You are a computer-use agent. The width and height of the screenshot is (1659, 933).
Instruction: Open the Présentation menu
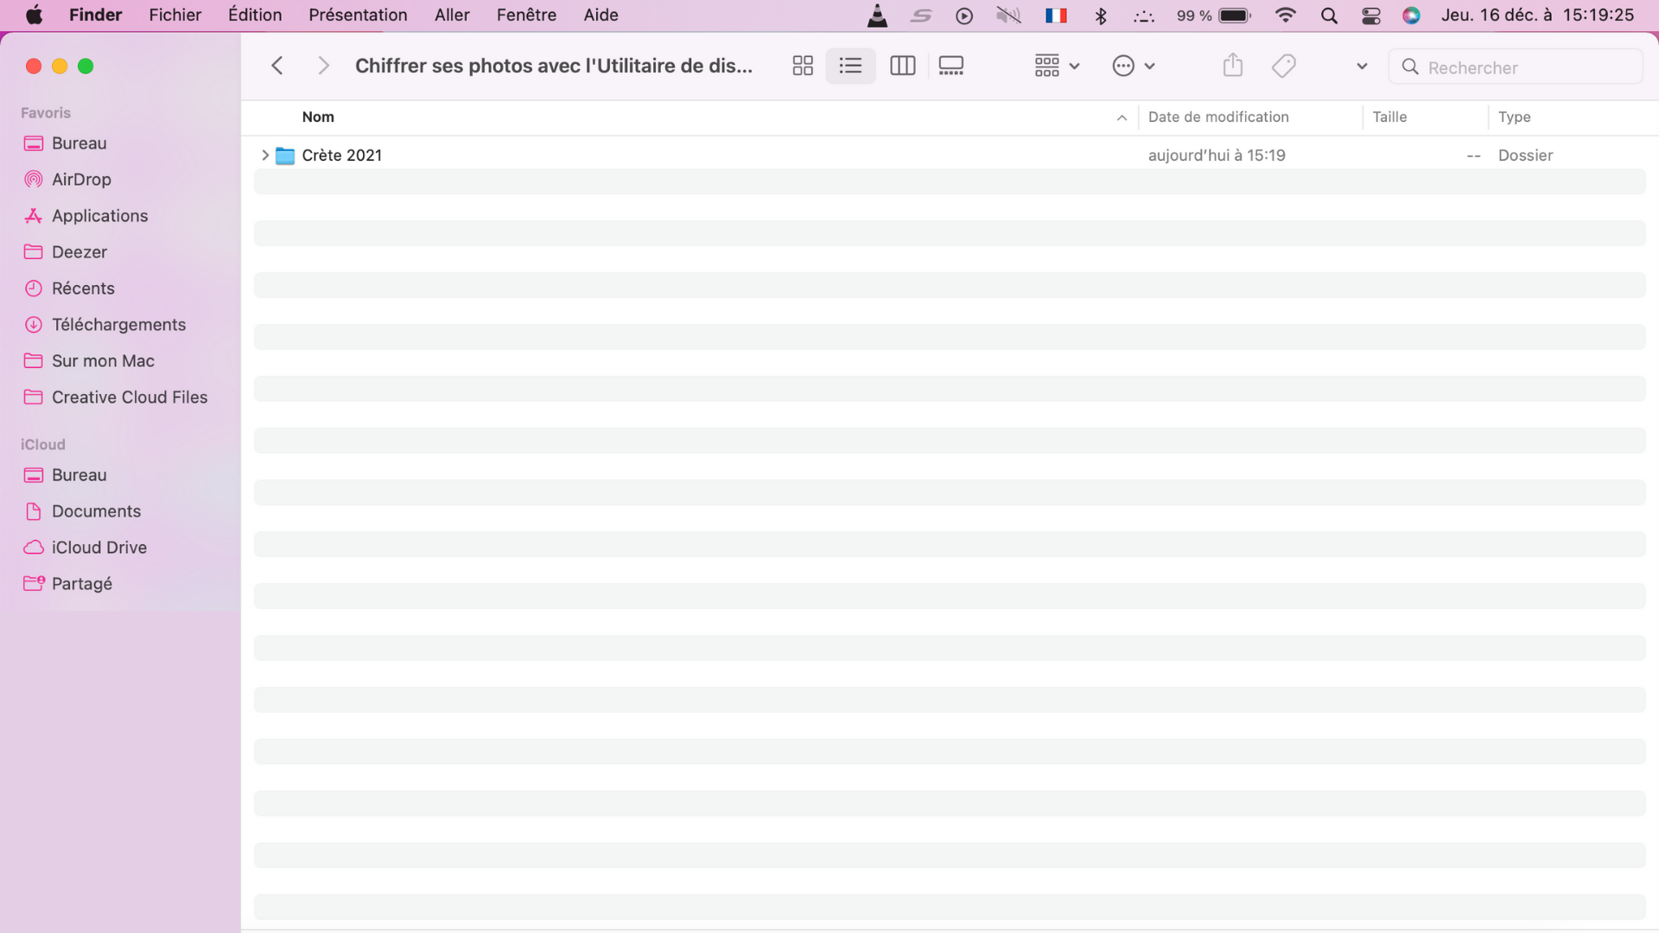click(x=358, y=16)
